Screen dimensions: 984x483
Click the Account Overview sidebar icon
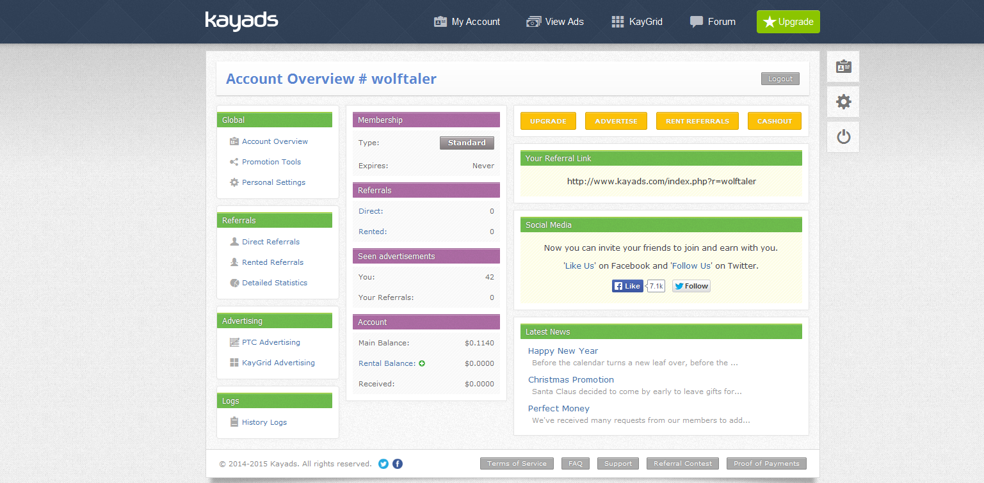point(234,141)
